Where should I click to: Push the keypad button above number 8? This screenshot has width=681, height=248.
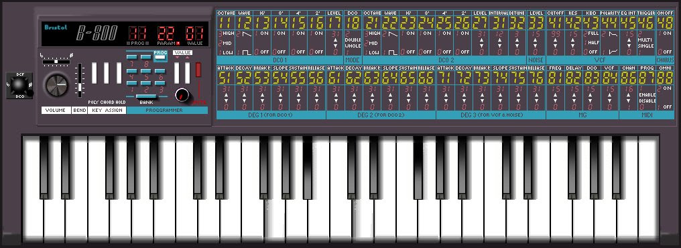tap(146, 57)
